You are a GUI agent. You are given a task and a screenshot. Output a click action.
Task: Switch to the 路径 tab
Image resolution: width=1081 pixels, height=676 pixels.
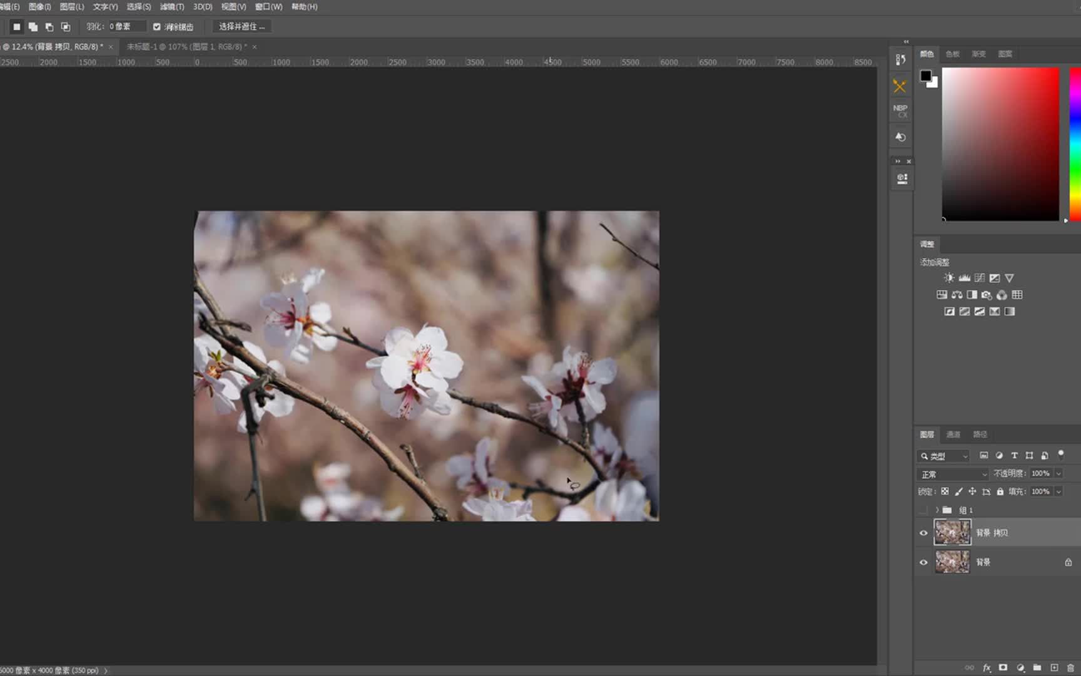(x=980, y=434)
